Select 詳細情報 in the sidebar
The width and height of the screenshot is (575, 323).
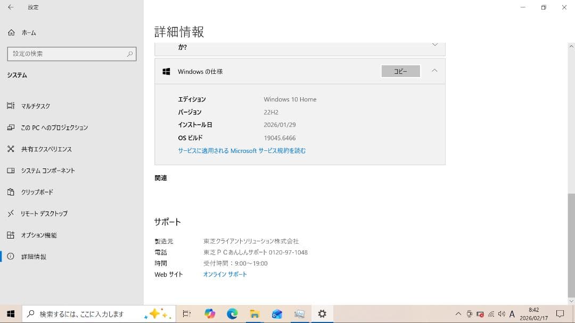pyautogui.click(x=71, y=257)
